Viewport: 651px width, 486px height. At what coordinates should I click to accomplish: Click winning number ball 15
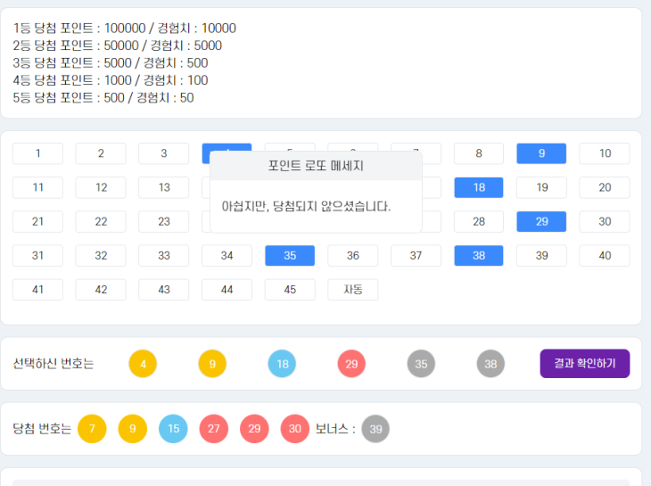[173, 429]
